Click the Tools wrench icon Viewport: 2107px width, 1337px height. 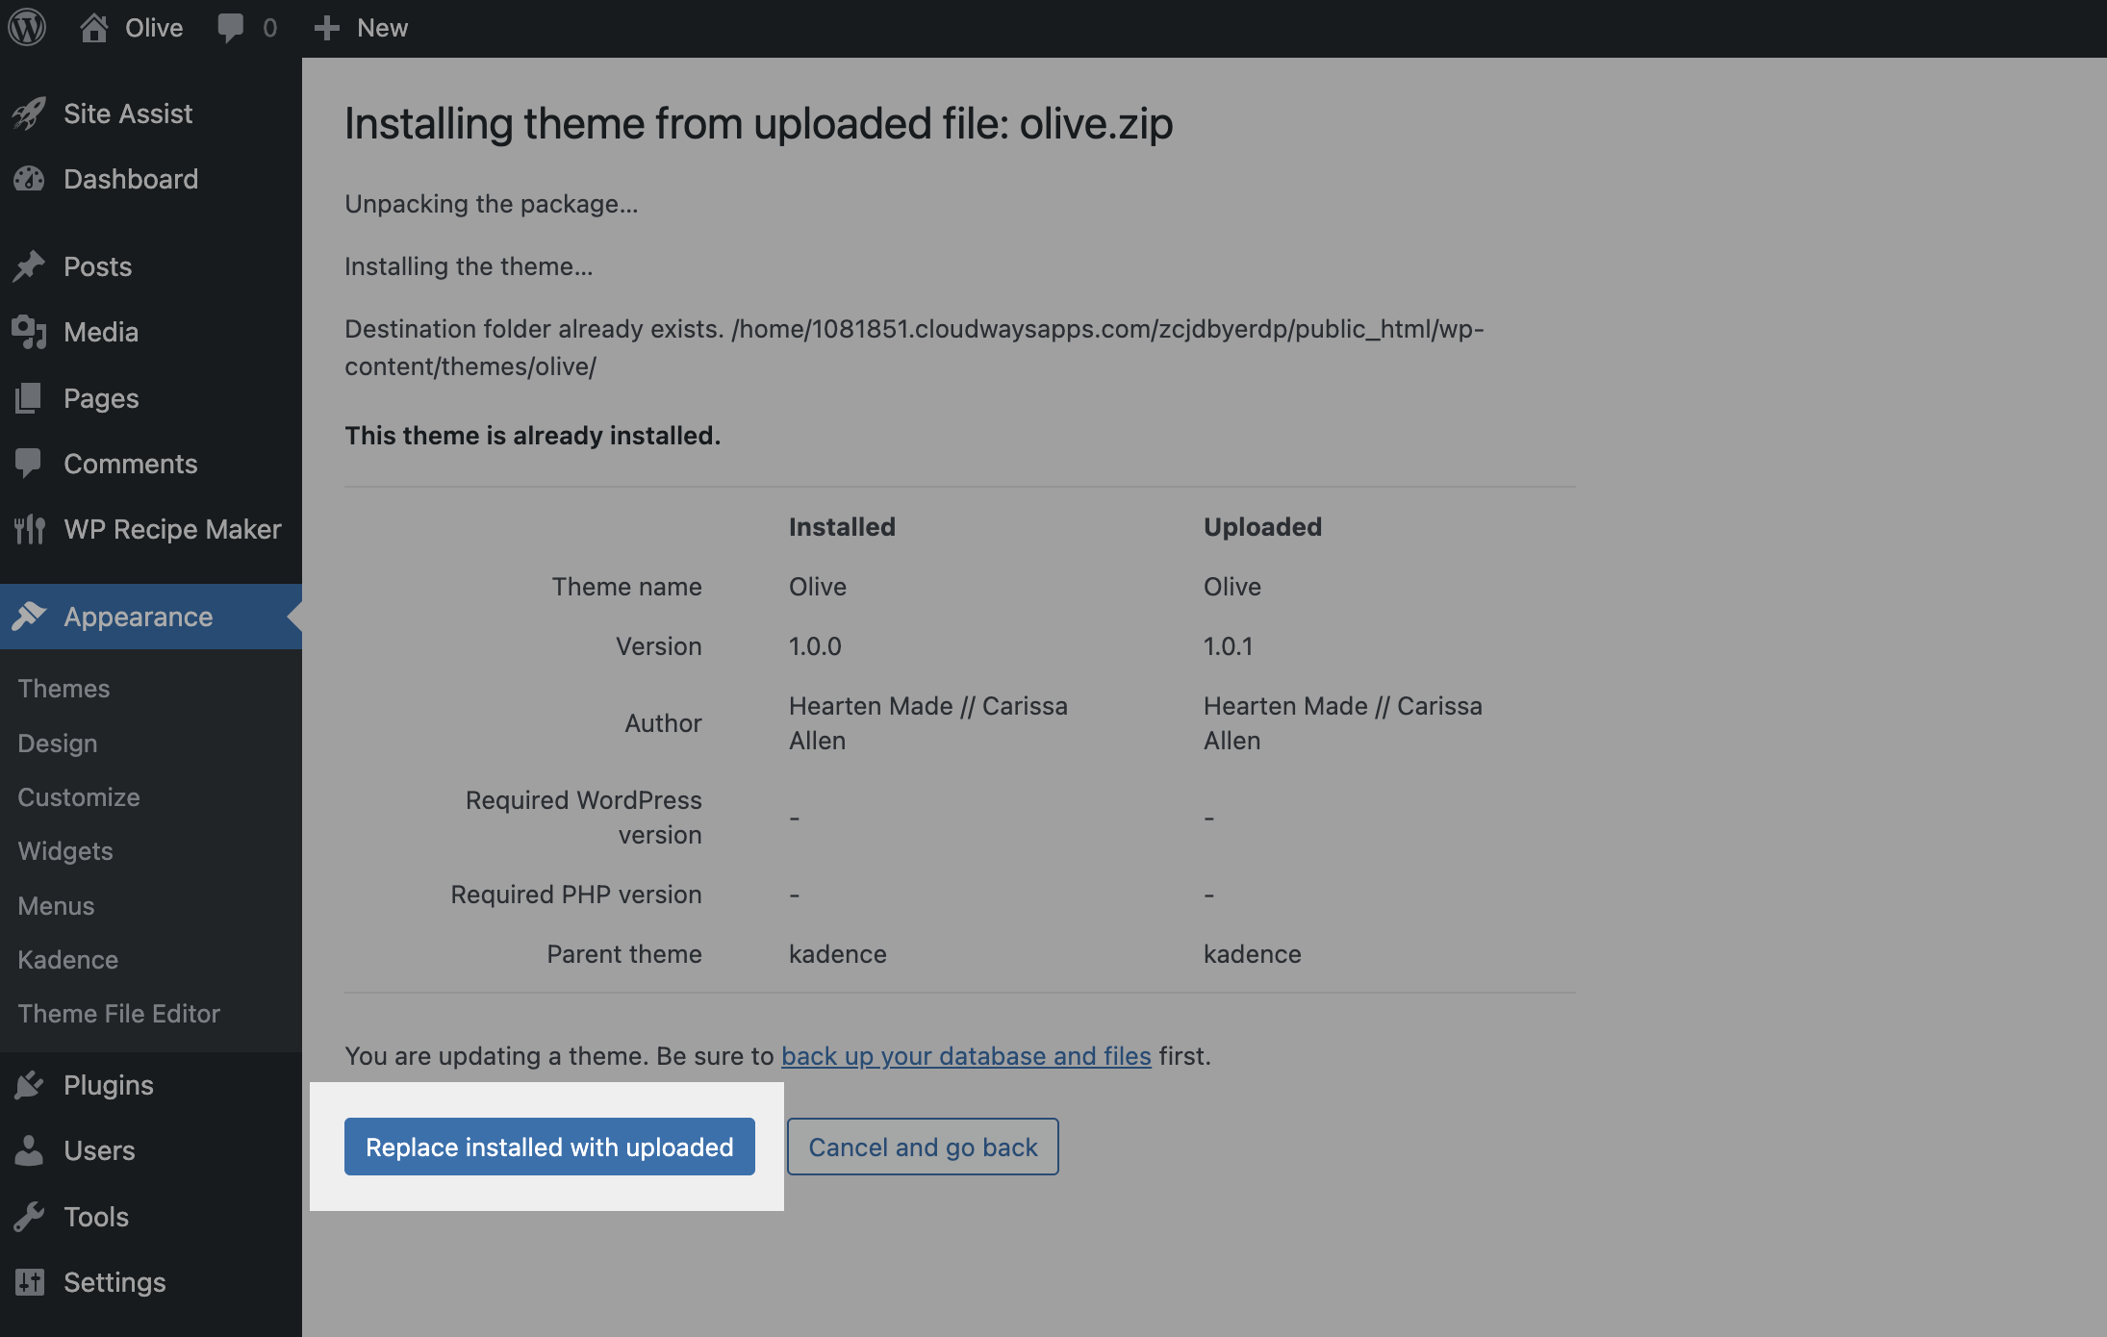point(29,1217)
